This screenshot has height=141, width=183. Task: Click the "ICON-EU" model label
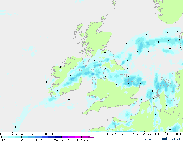[48, 134]
